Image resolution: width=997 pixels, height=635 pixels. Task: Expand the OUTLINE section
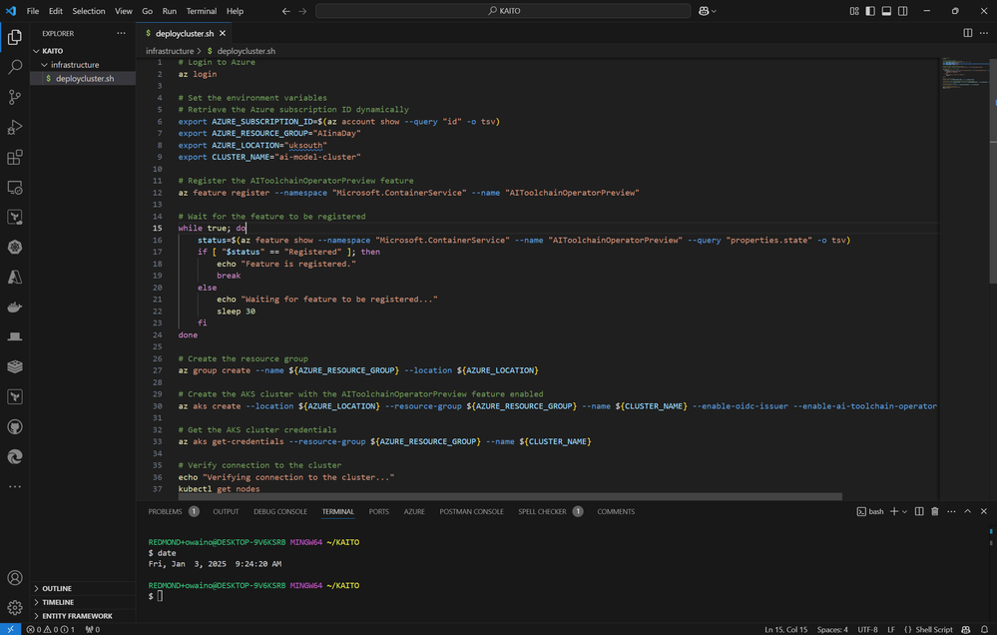click(x=57, y=588)
